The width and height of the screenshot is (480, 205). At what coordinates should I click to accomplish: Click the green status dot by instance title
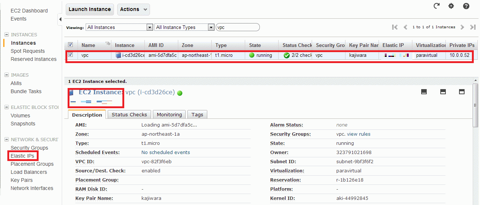point(180,93)
